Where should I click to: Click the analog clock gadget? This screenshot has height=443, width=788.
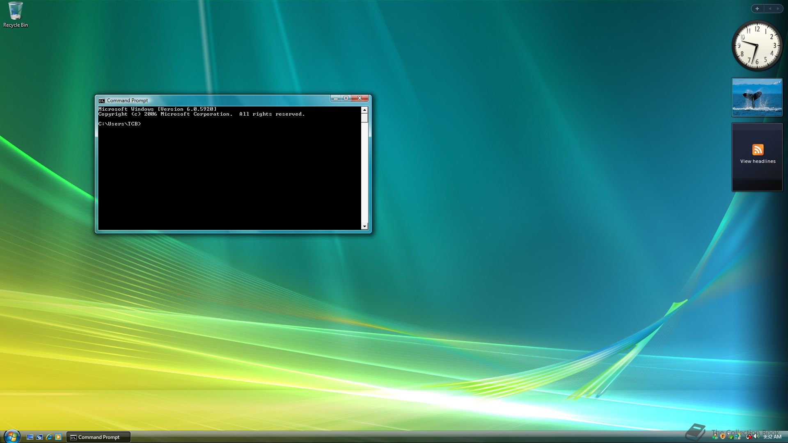pyautogui.click(x=757, y=46)
